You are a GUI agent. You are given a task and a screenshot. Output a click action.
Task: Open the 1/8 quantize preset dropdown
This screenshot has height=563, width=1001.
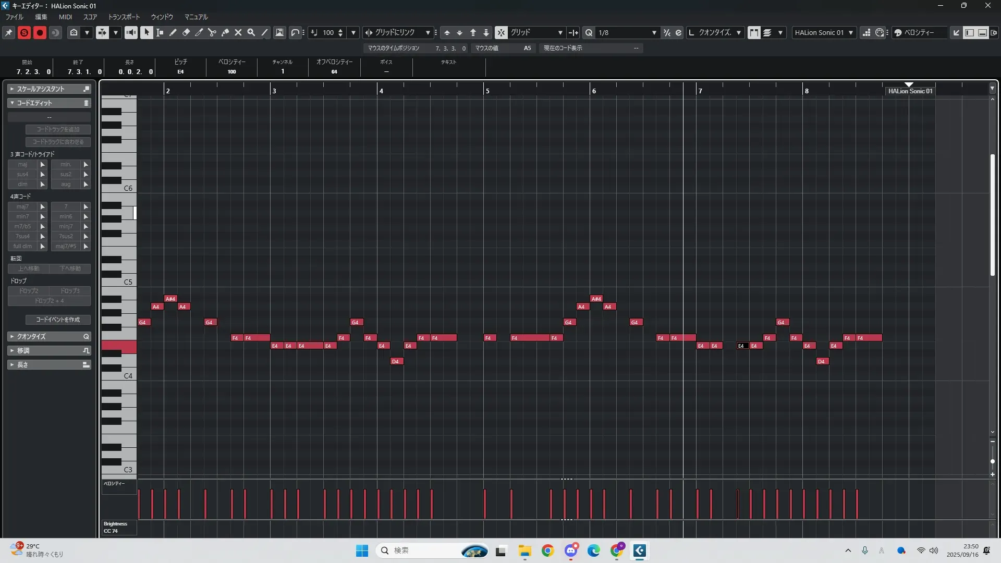coord(654,32)
